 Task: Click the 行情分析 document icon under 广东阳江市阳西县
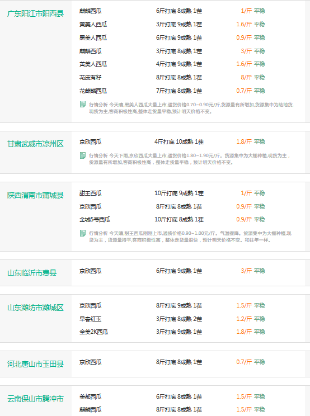(x=83, y=104)
